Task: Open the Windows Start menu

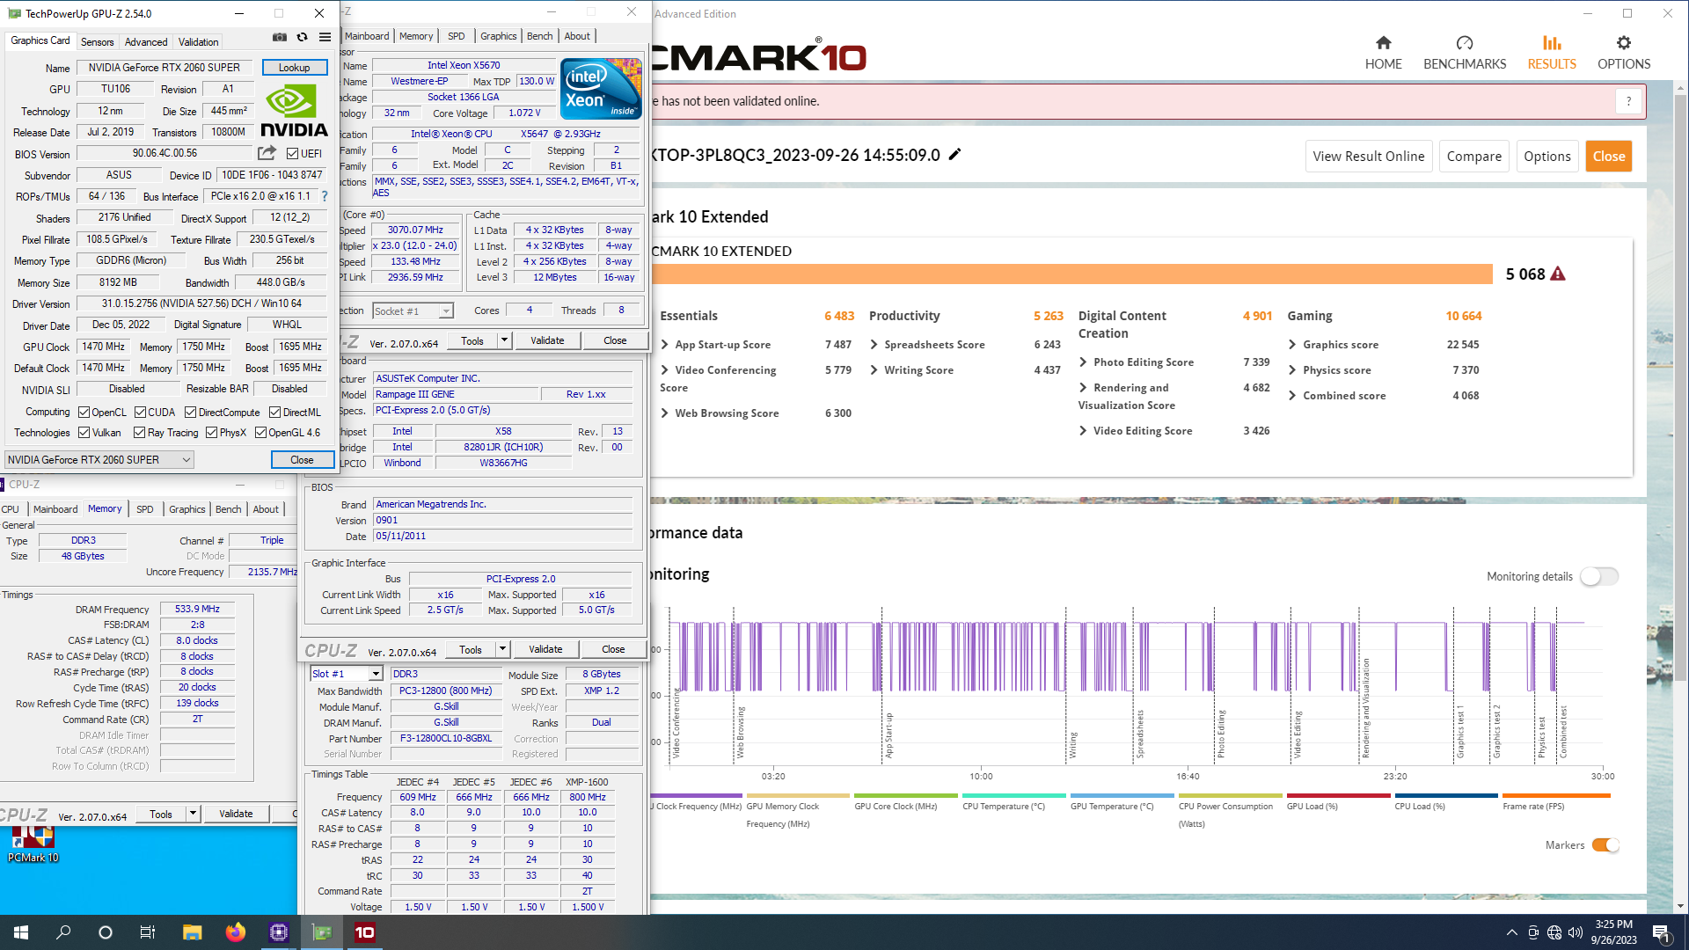Action: click(x=21, y=932)
